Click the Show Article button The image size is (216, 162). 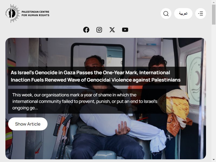pos(28,124)
